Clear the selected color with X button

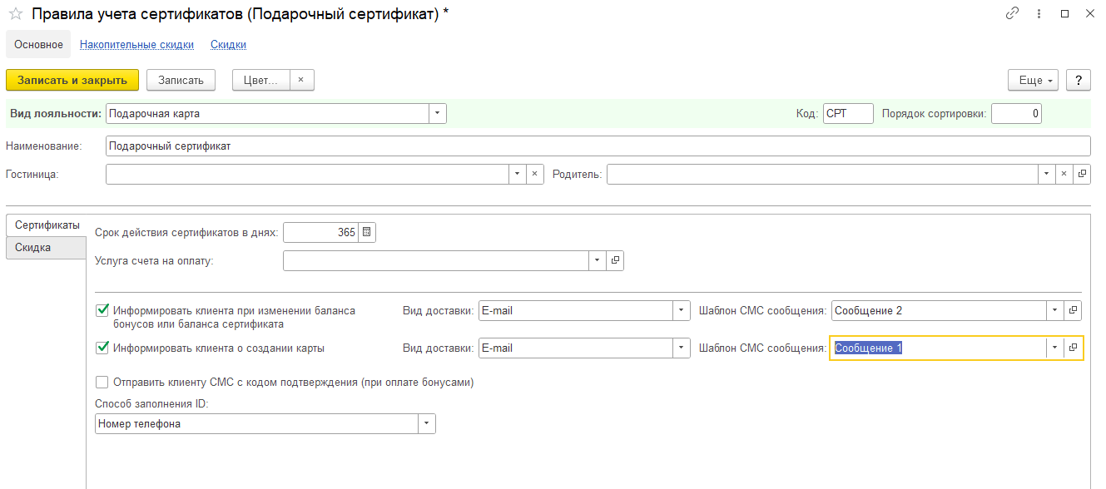pos(301,80)
